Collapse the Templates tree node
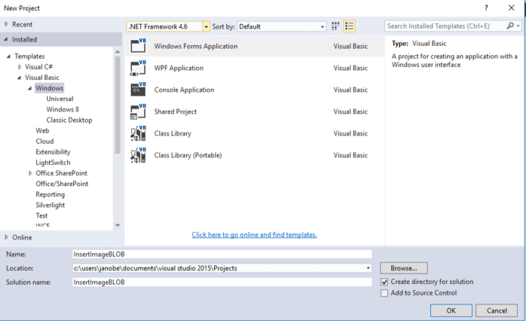The image size is (526, 321). coord(9,56)
